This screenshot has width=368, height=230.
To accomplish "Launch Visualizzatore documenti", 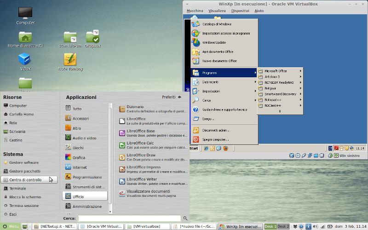I will pyautogui.click(x=153, y=193).
